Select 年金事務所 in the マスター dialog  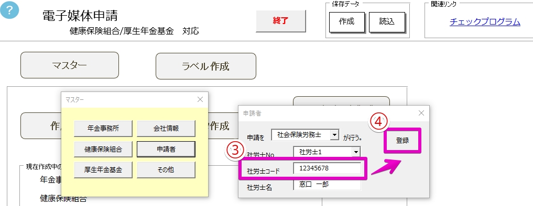coord(103,129)
